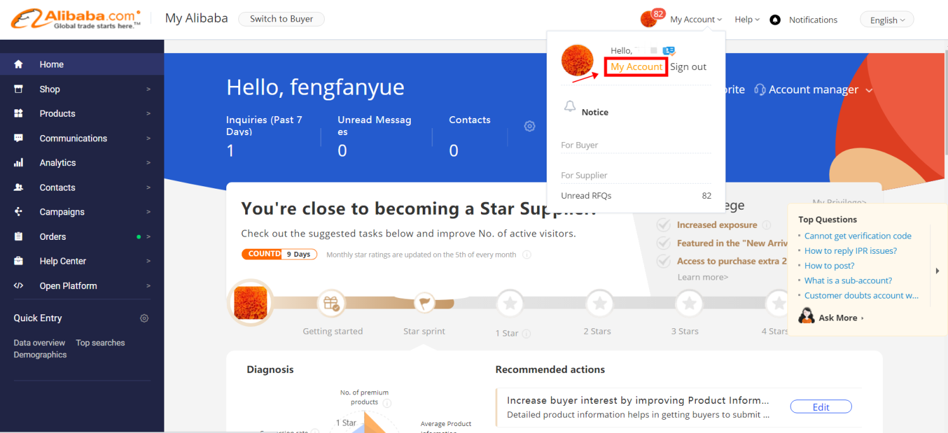Click the Sign out link

click(688, 67)
